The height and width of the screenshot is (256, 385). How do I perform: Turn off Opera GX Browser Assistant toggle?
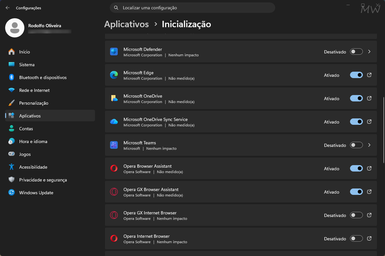356,192
